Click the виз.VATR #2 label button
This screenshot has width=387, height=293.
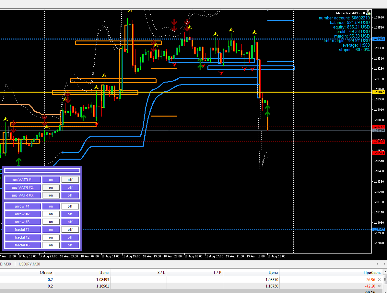tap(23, 187)
